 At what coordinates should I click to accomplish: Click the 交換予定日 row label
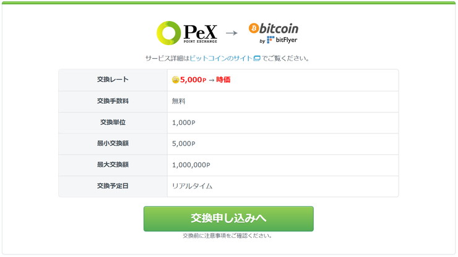113,186
